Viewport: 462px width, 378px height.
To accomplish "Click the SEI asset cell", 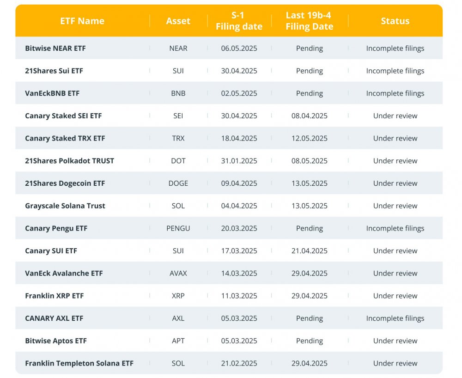I will (x=178, y=116).
